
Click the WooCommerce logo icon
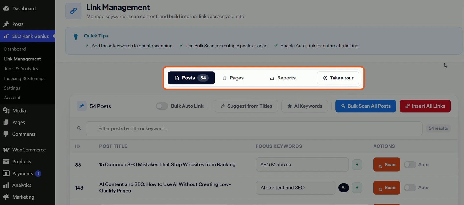pos(6,150)
